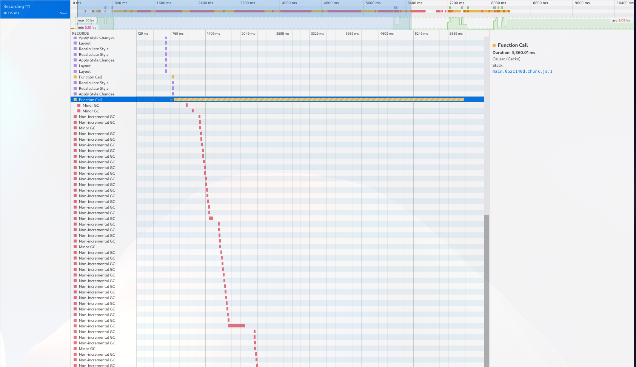Click the 769 ms waterfall header label
This screenshot has height=367, width=636.
coord(178,34)
